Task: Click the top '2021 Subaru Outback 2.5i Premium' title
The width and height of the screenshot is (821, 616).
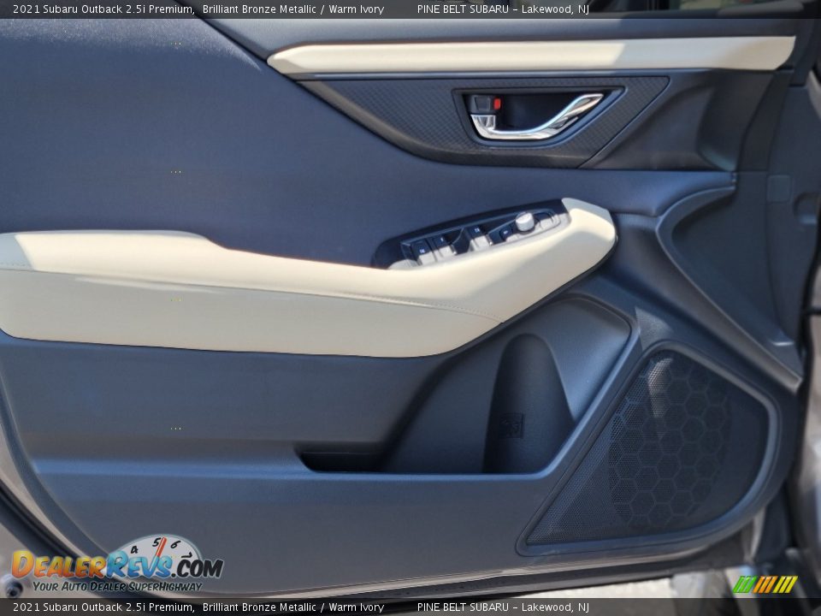Action: [103, 9]
